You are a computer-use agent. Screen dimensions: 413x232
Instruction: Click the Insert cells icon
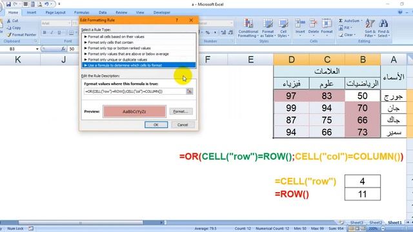(x=299, y=23)
